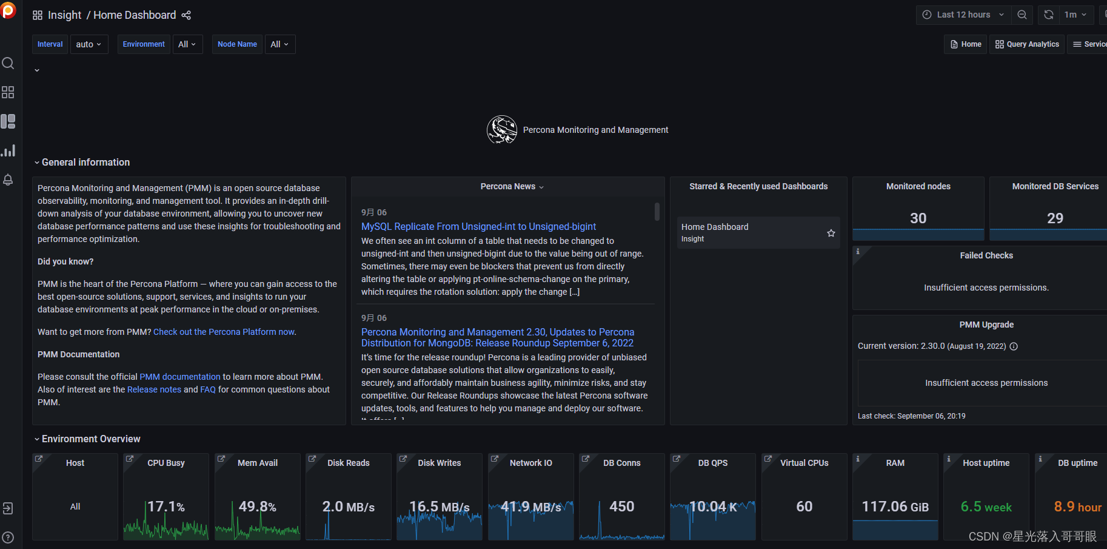Viewport: 1107px width, 549px height.
Task: Open the Release notes link
Action: [x=154, y=389]
